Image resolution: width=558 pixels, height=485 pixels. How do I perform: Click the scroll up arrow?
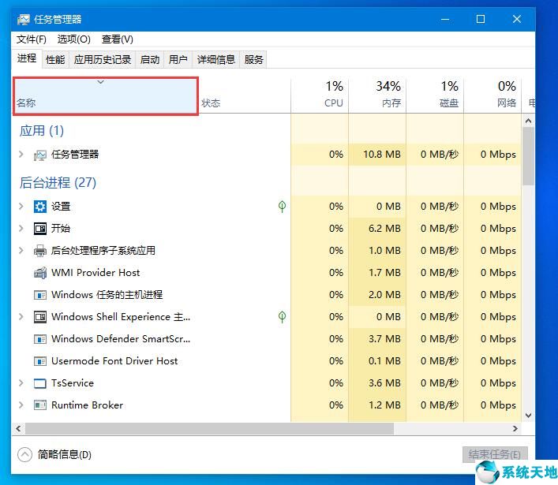pyautogui.click(x=528, y=121)
